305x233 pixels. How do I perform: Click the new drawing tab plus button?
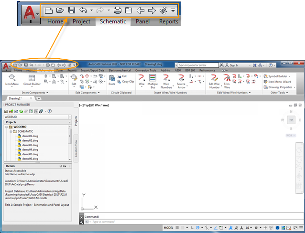coord(39,98)
